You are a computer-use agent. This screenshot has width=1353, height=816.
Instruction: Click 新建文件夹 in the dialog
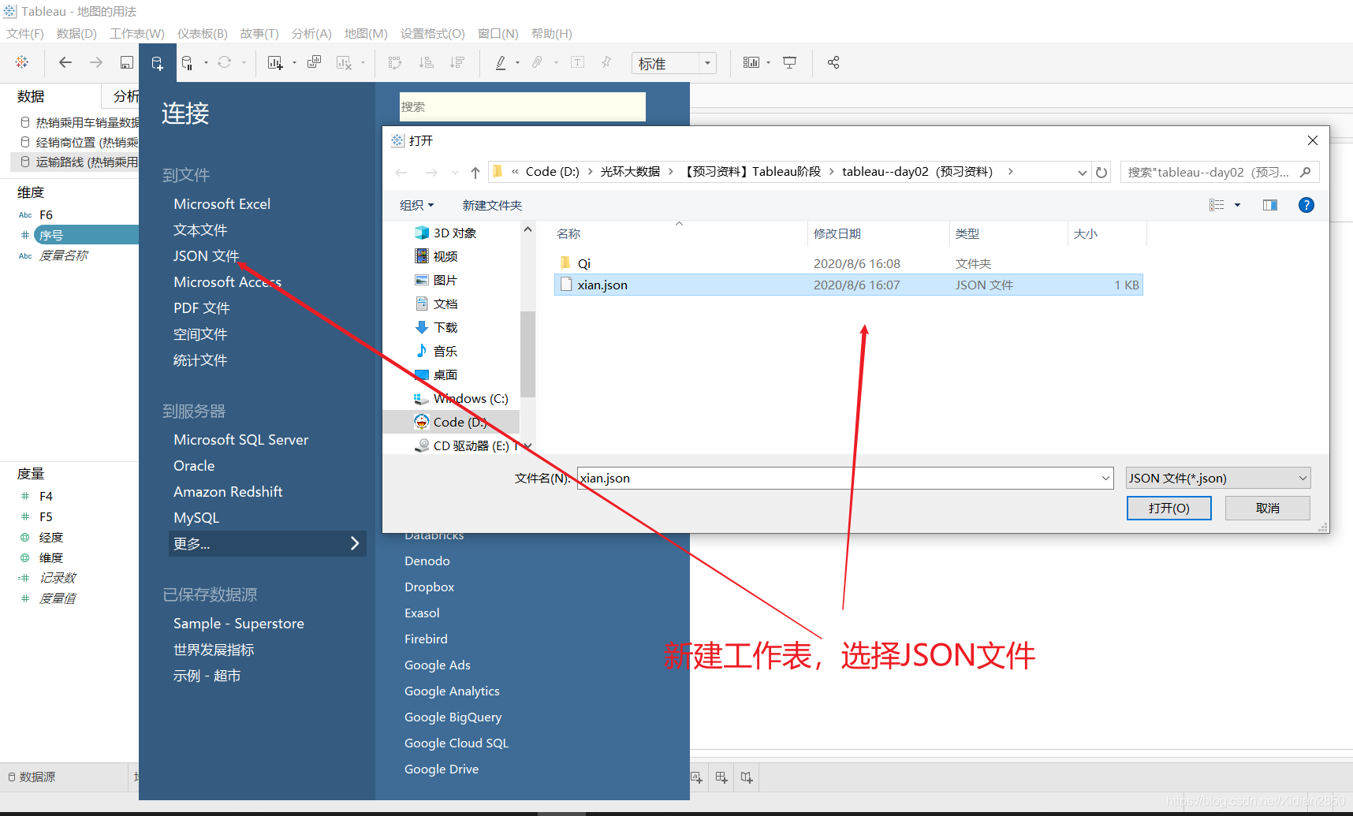point(492,205)
